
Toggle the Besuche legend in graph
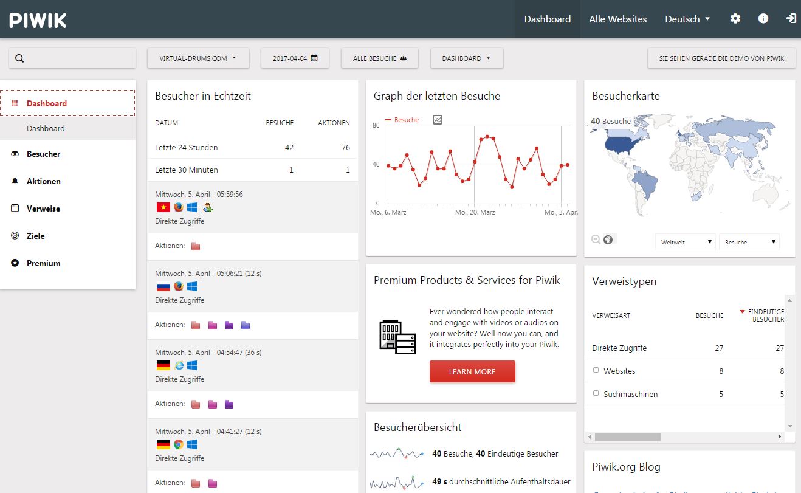click(x=402, y=120)
